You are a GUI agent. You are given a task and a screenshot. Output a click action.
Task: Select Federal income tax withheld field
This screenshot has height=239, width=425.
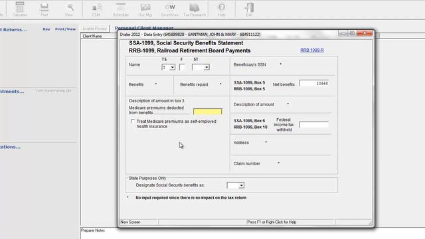[x=314, y=125]
